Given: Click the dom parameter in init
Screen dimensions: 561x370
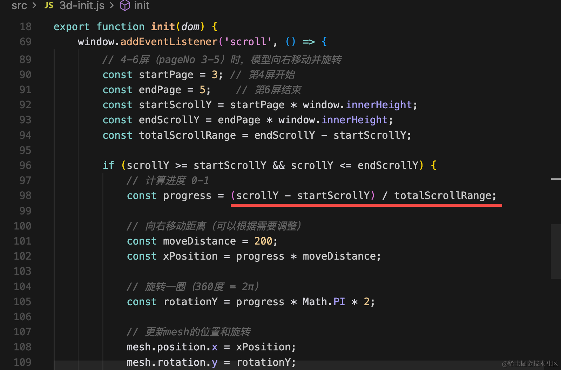Looking at the screenshot, I should click(x=190, y=27).
